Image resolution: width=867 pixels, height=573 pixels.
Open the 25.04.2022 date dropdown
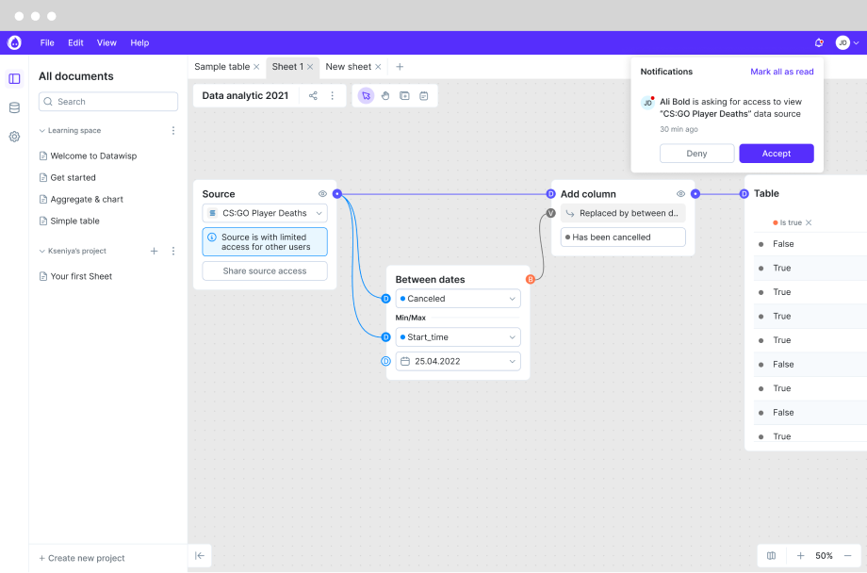click(458, 361)
